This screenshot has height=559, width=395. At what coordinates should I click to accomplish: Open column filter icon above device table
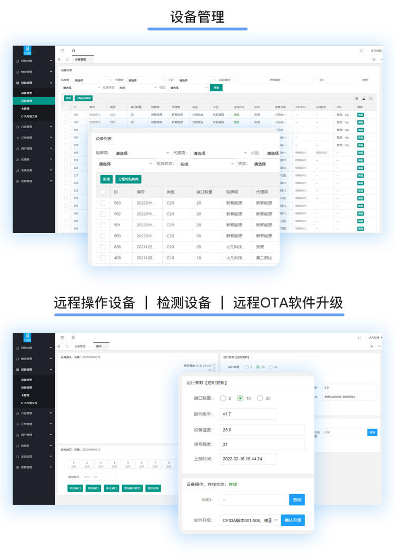point(357,99)
